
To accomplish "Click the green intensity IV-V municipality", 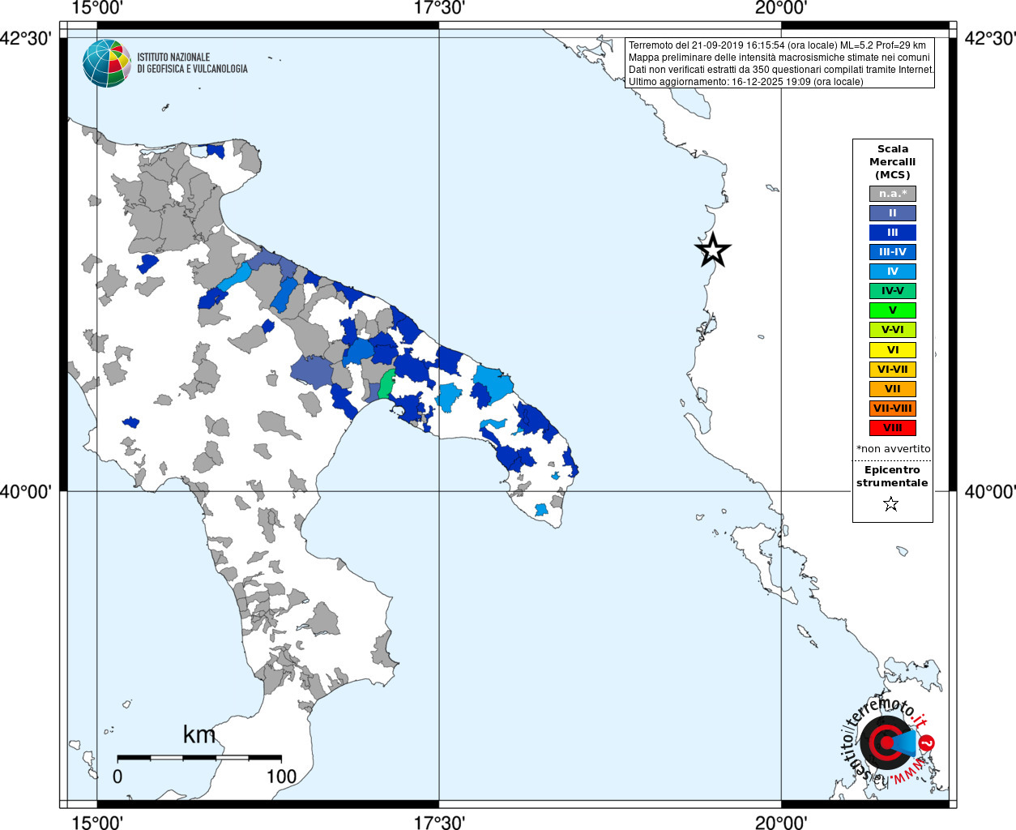I will point(386,383).
